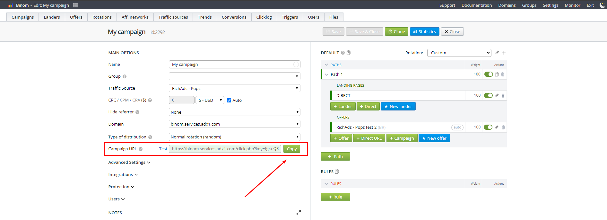Viewport: 607px width, 220px height.
Task: Open the Clicklog tab
Action: [x=264, y=17]
